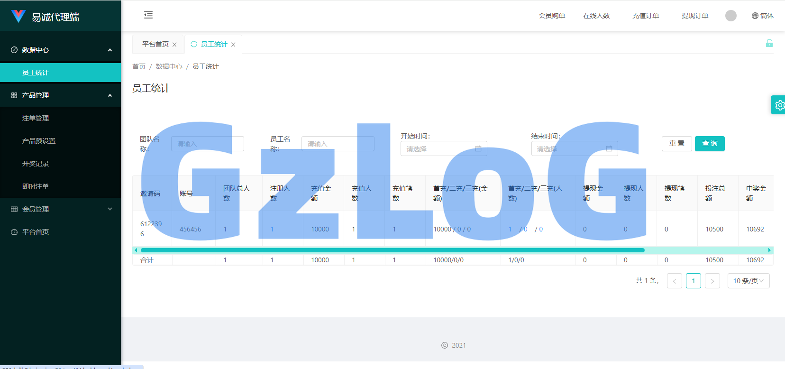Viewport: 785px width, 369px height.
Task: Click the 结束时间 date picker
Action: (x=575, y=148)
